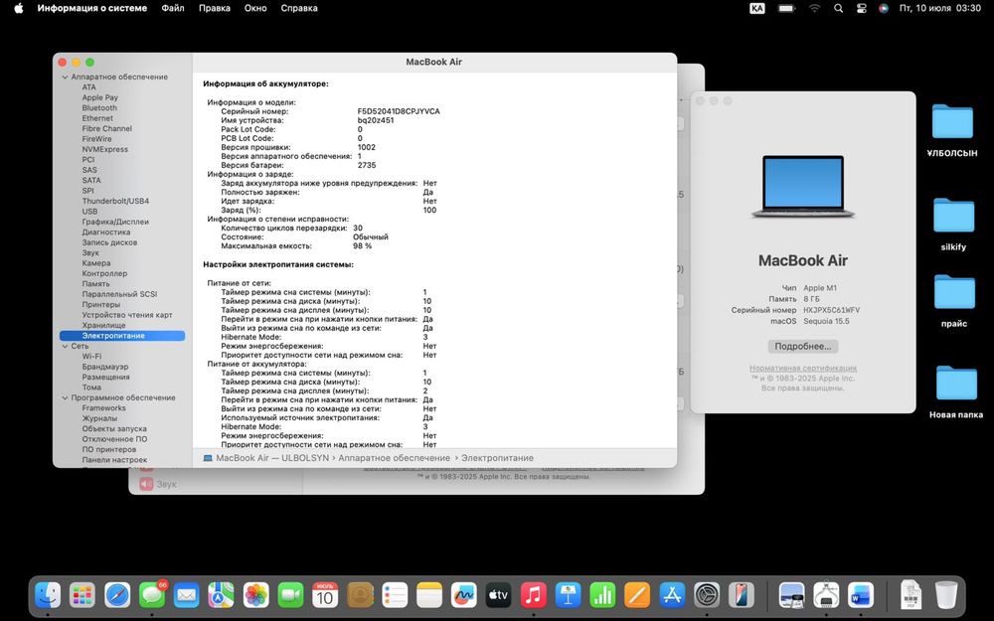Open the Справка menu

tap(299, 8)
